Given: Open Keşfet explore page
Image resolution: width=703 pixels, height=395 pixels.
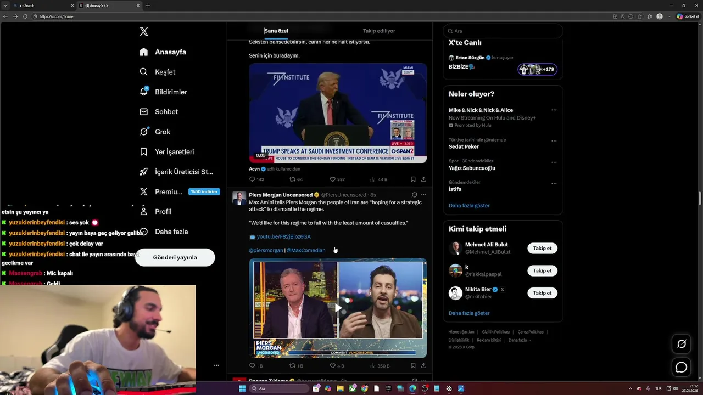Looking at the screenshot, I should click(158, 72).
